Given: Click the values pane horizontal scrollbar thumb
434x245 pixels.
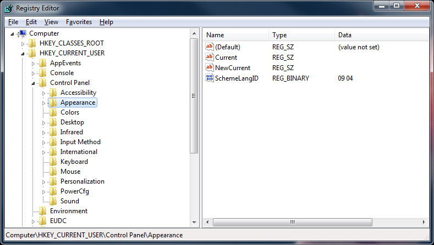Looking at the screenshot, I should (x=293, y=222).
